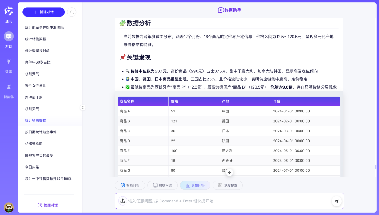Open the panda avatar at sidebar bottom
Image resolution: width=379 pixels, height=215 pixels.
(x=9, y=207)
